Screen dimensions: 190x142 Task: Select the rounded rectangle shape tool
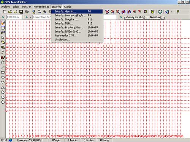point(3,77)
